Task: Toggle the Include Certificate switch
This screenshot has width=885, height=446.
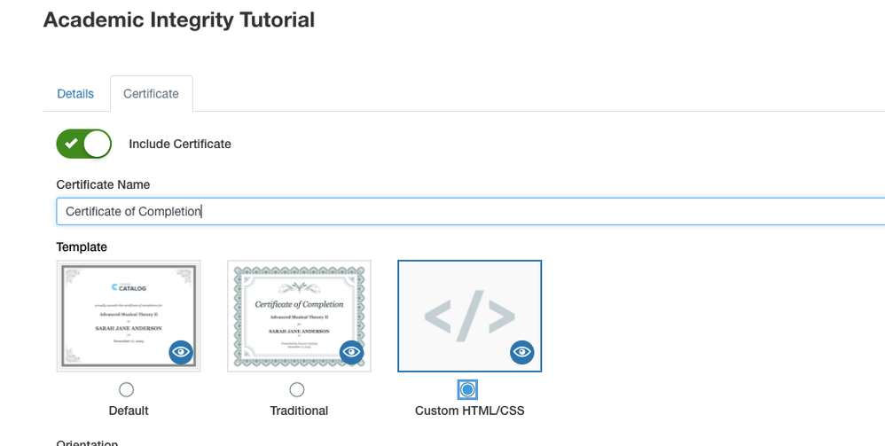Action: (x=84, y=144)
